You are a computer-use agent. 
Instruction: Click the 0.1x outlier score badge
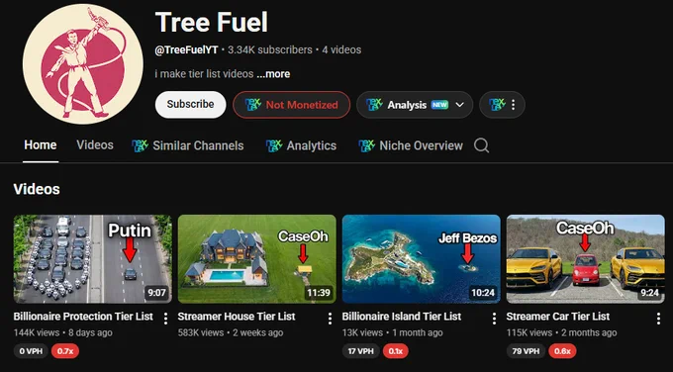pos(395,351)
